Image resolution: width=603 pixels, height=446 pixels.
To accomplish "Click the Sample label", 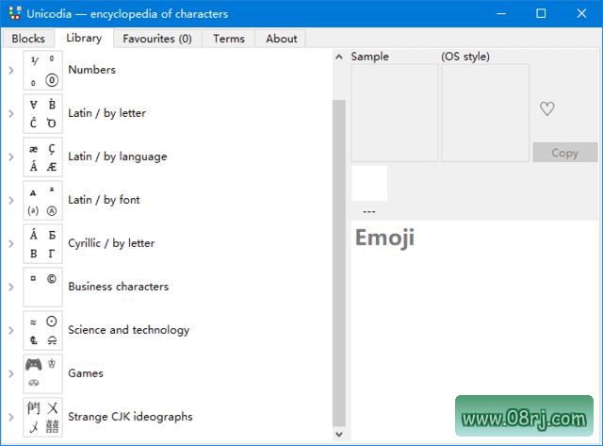I will (370, 57).
